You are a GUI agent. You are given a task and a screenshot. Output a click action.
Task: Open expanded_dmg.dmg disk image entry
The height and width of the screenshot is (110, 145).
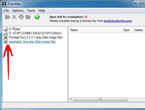32,42
